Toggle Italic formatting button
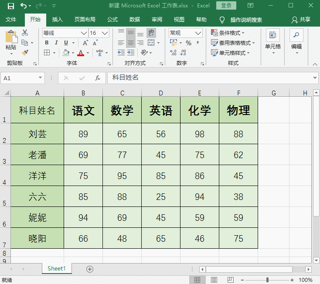320x284 pixels. pyautogui.click(x=56, y=43)
